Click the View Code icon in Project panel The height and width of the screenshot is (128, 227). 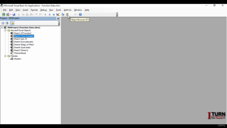point(3,23)
